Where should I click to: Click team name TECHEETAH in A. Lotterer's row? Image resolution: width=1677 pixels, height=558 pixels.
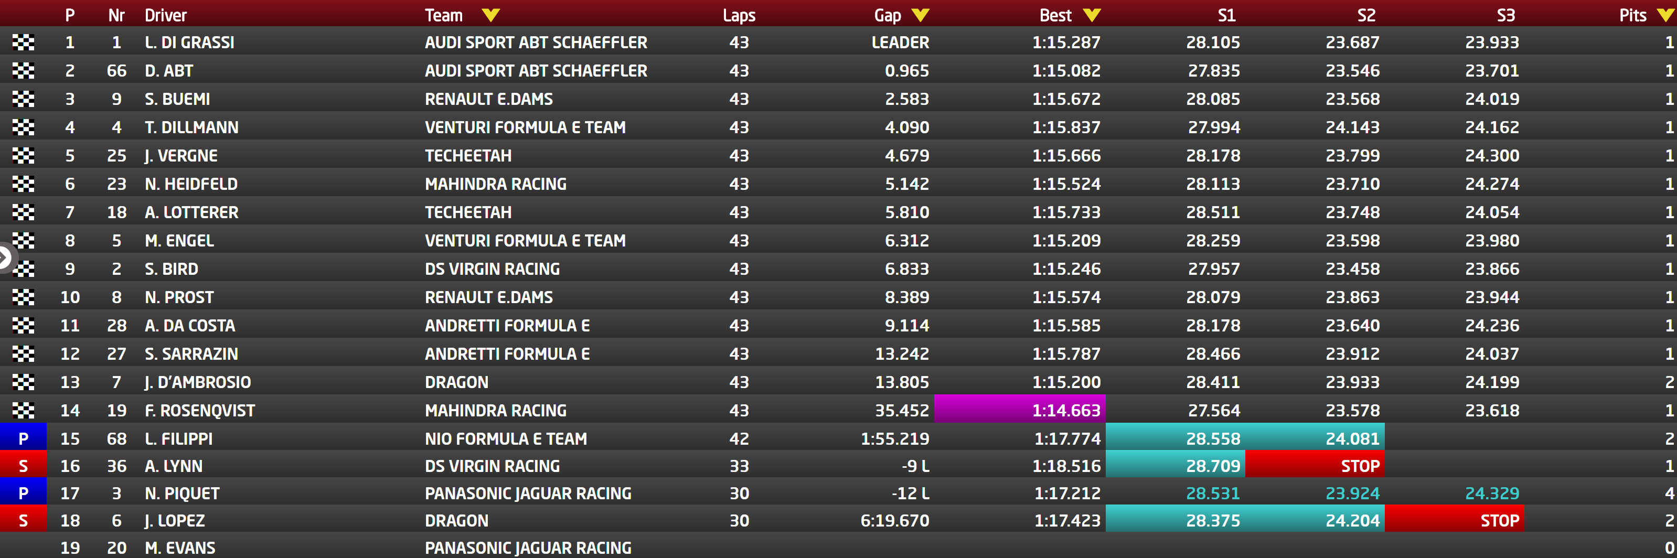(x=468, y=212)
